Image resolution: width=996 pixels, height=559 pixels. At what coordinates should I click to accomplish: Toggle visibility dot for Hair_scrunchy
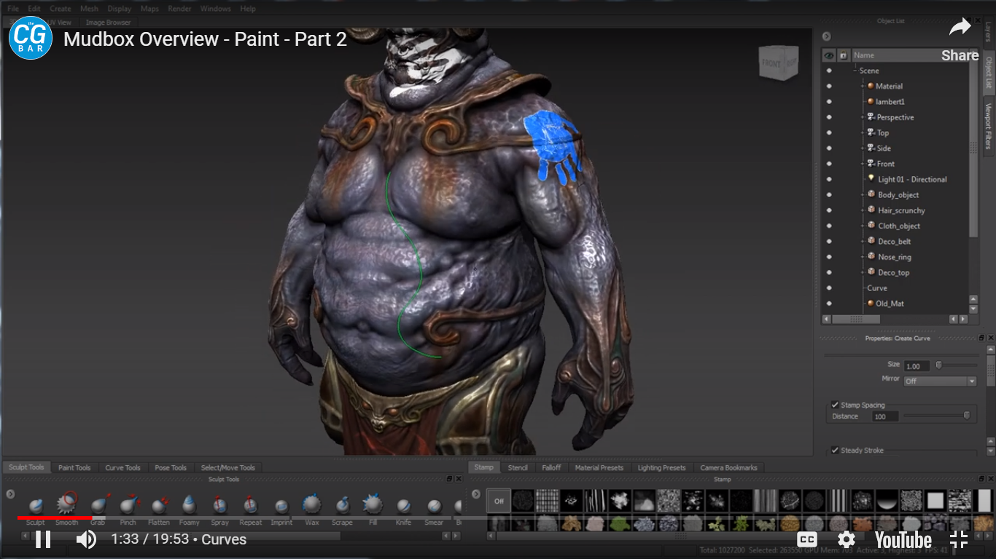pos(828,210)
